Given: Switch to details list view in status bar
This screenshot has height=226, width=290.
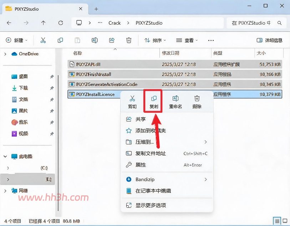Looking at the screenshot, I should coord(277,221).
